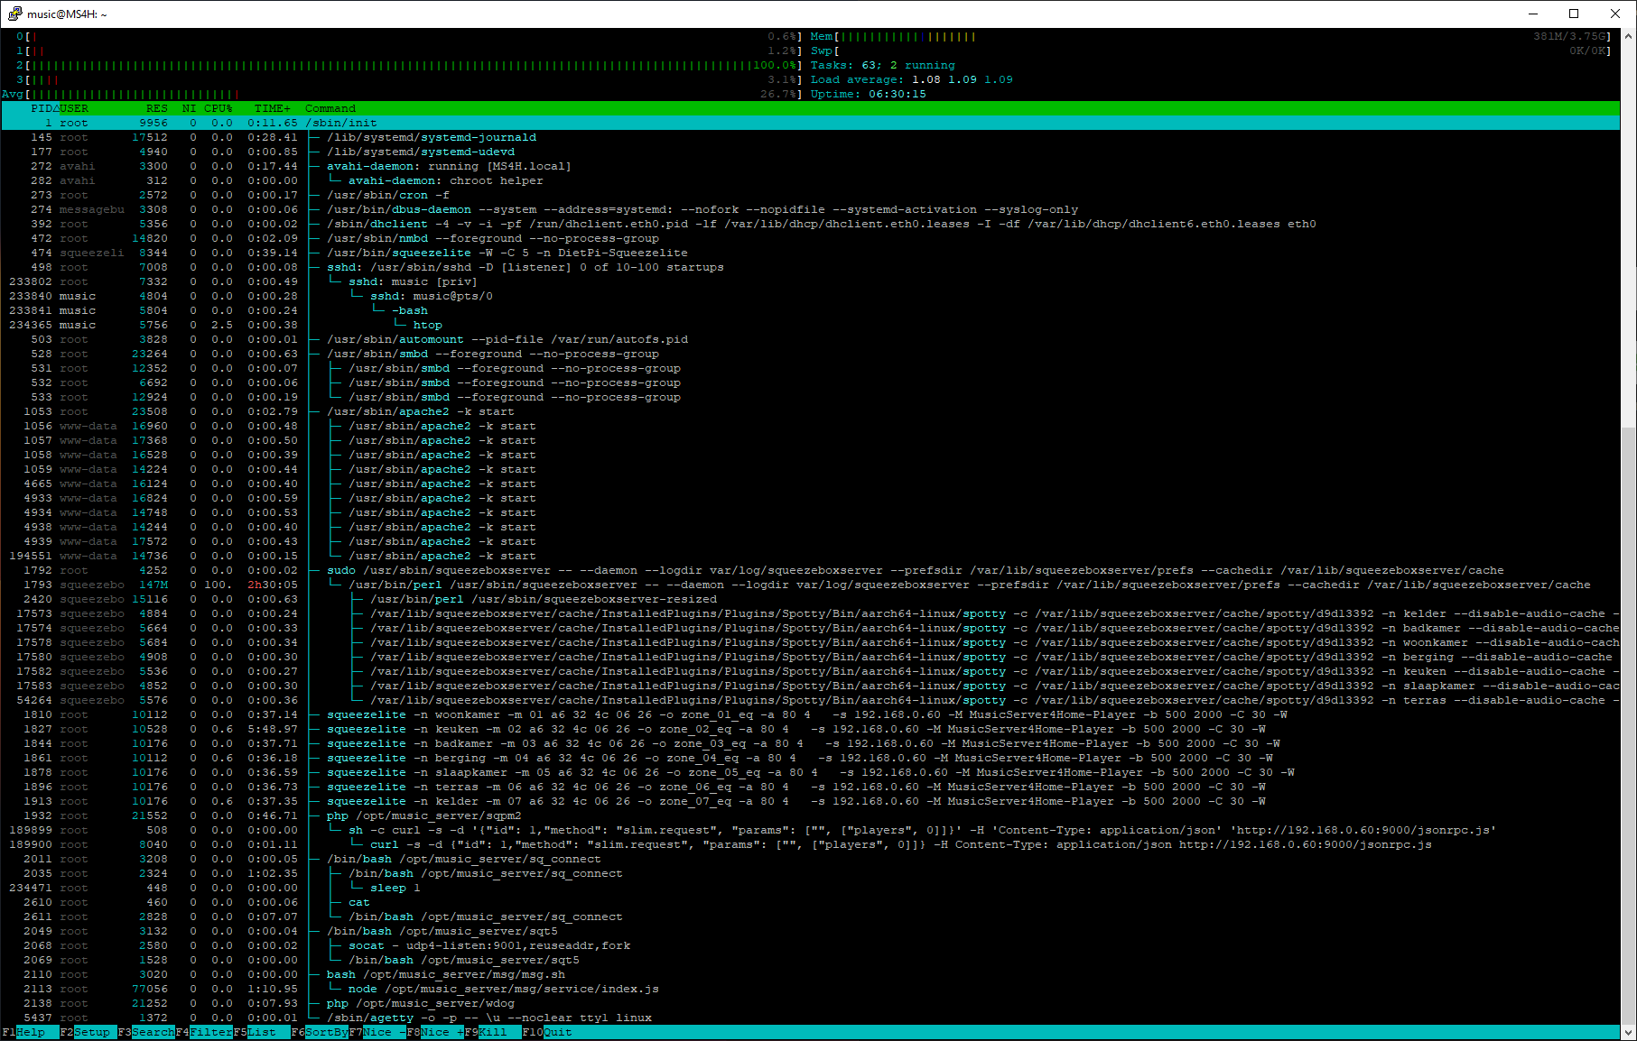Click the RES column header
1637x1041 pixels.
(156, 108)
